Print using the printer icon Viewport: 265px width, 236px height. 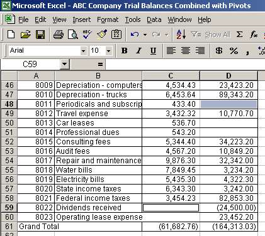pyautogui.click(x=59, y=35)
